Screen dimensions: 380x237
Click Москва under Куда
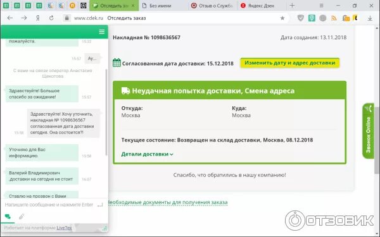[x=241, y=116]
